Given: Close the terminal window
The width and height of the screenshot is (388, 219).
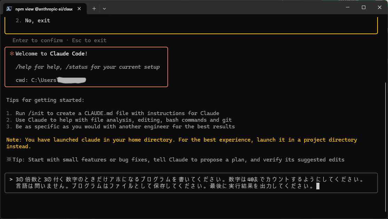Looking at the screenshot, I should pos(380,7).
